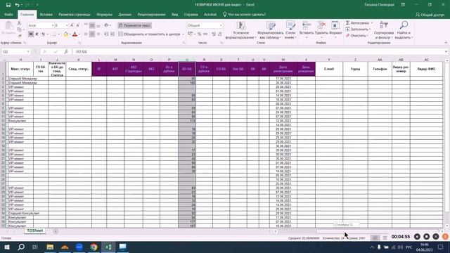Expand the formula bar chevron
Image resolution: width=450 pixels, height=253 pixels.
(x=446, y=51)
